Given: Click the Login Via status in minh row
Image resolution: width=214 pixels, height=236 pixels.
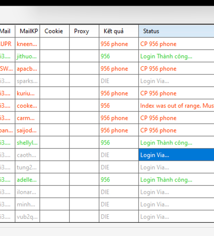Looking at the screenshot, I should click(x=176, y=204).
